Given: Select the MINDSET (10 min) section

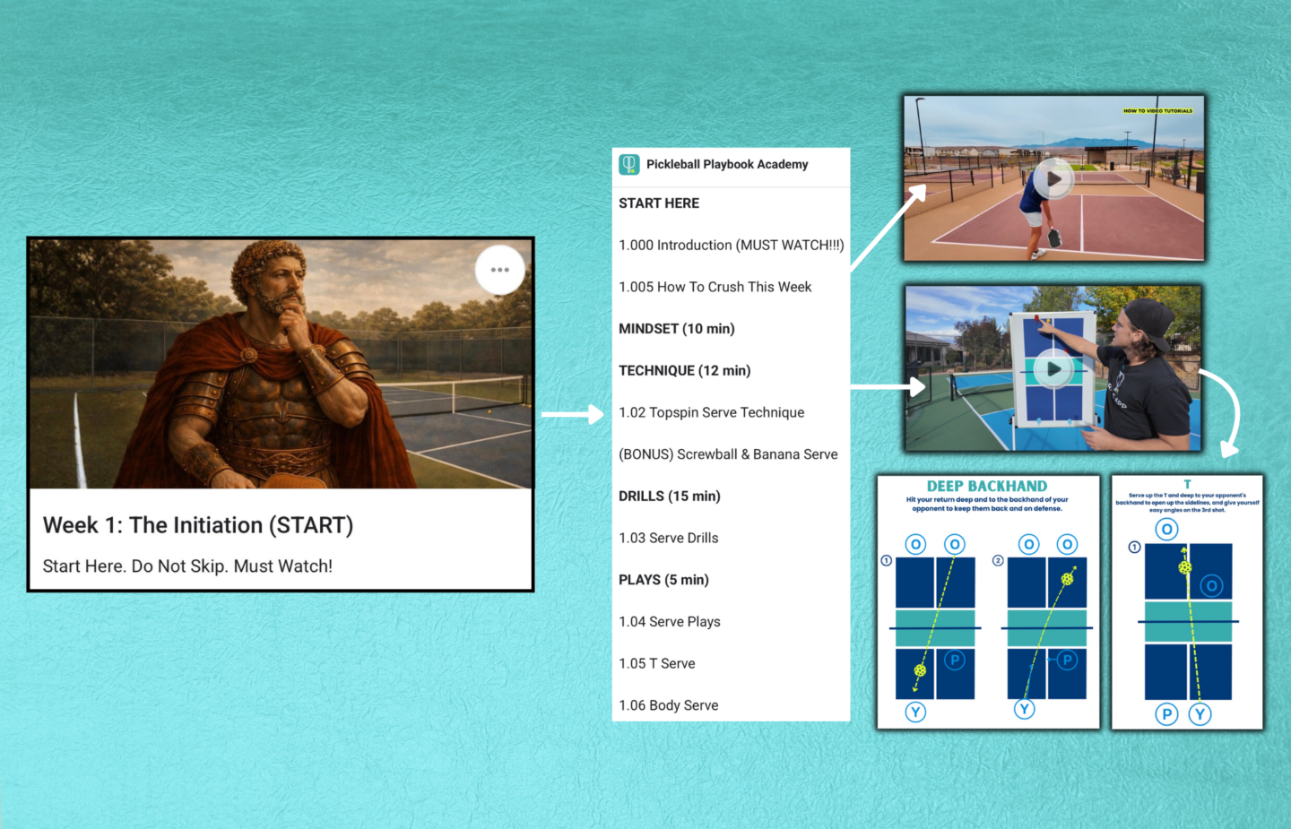Looking at the screenshot, I should [676, 329].
